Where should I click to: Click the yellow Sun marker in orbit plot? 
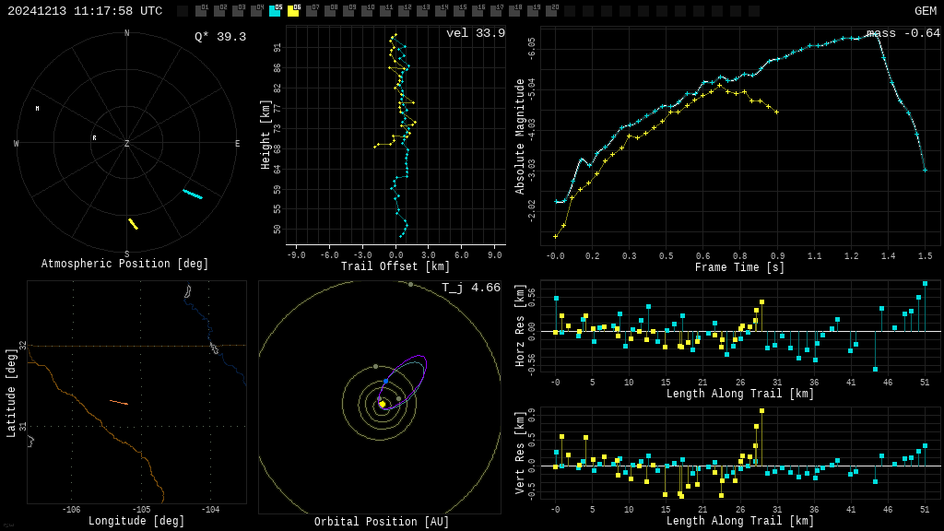[x=382, y=404]
